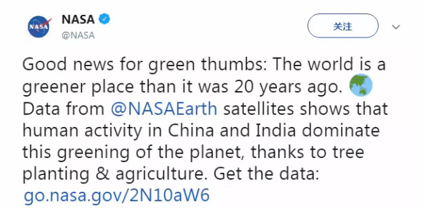Follow the go.nasa.gov/2N10aW6 link

coord(117,195)
